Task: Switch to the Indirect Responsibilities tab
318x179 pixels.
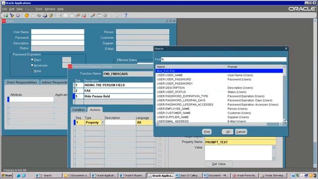Action: 54,82
